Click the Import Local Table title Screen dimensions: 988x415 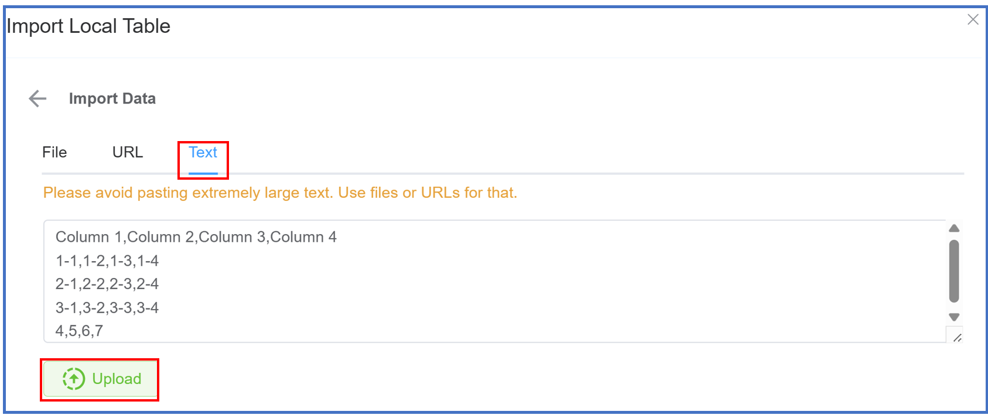point(88,26)
